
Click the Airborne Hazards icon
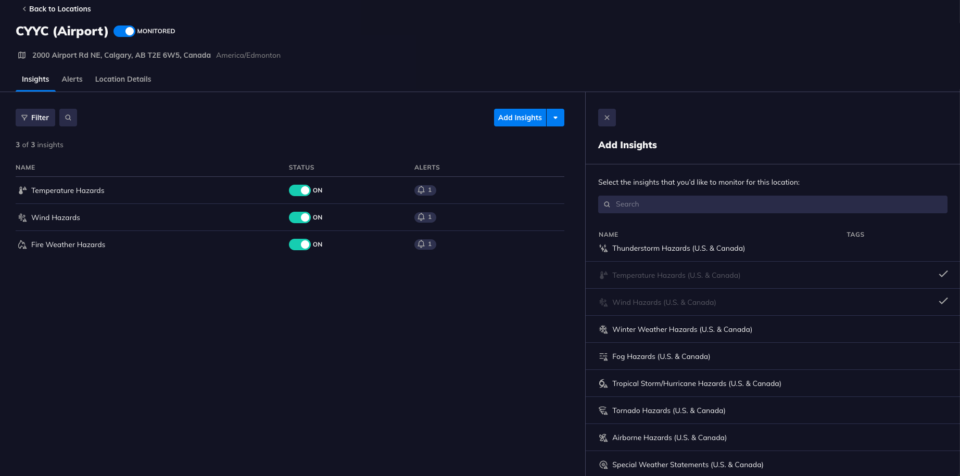point(603,438)
